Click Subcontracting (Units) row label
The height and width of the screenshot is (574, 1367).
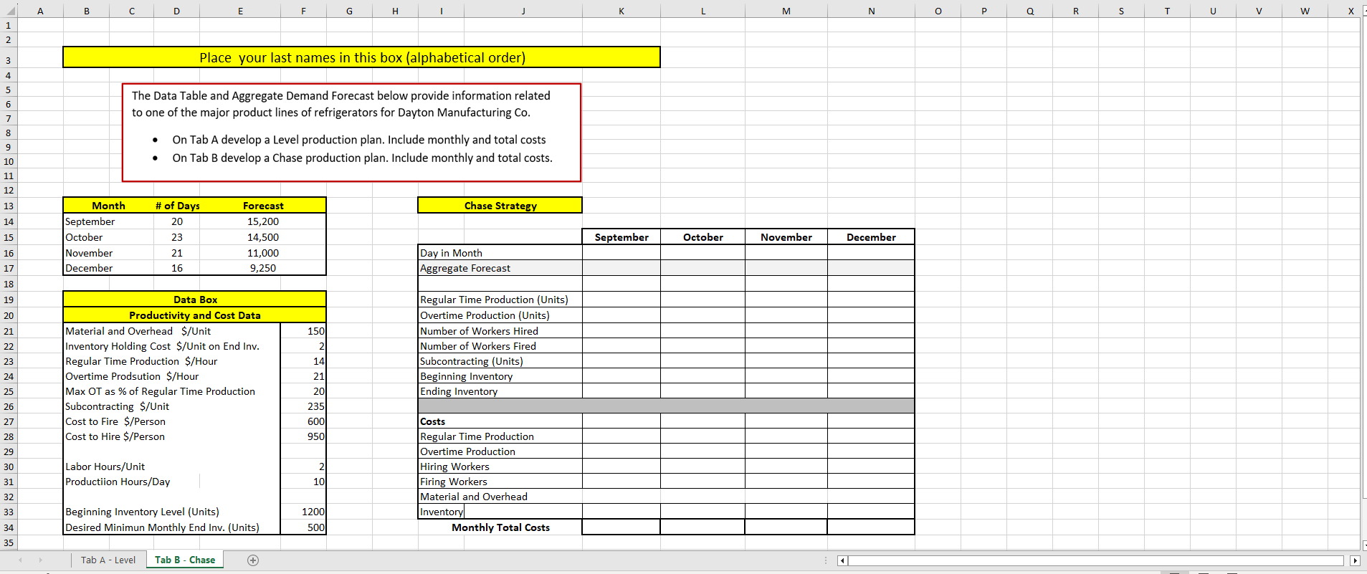[472, 361]
